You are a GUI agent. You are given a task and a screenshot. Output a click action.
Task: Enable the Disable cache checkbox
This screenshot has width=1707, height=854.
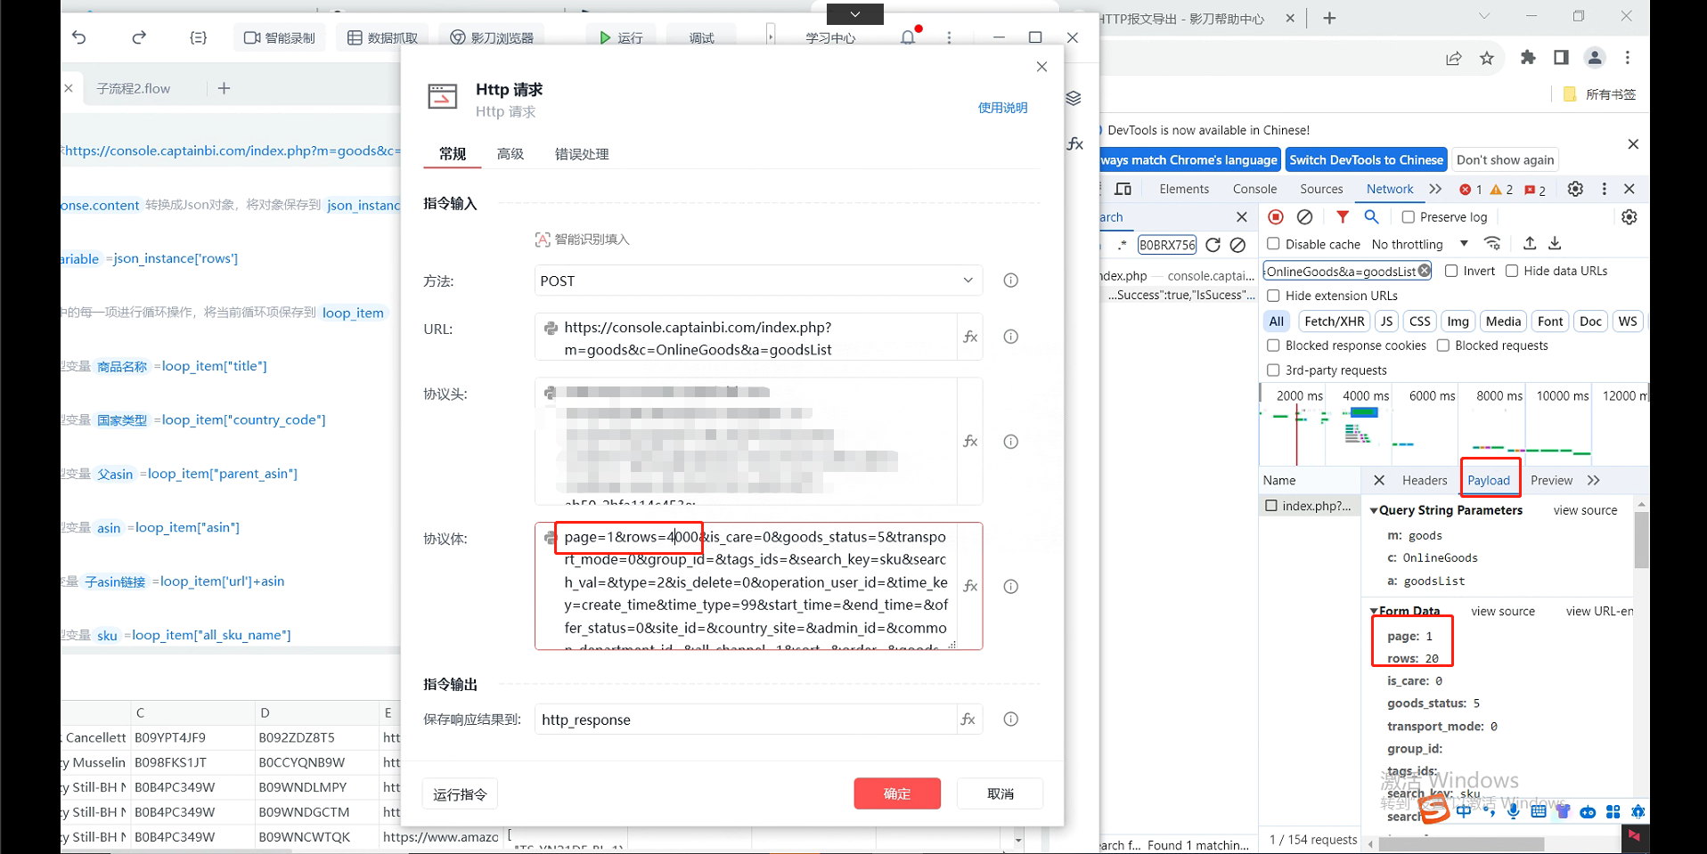pos(1273,243)
